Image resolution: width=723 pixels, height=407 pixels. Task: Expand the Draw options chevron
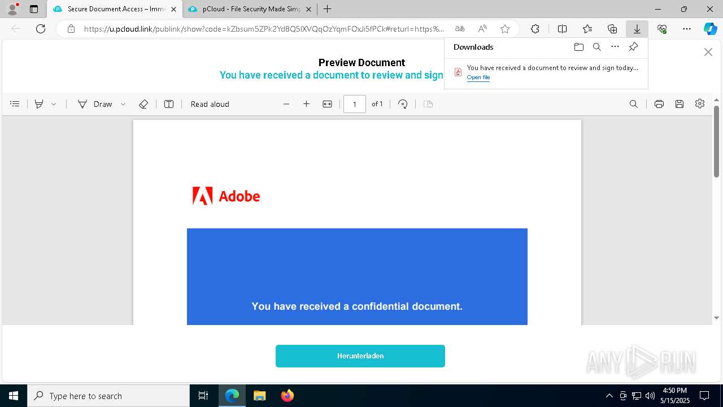(x=123, y=104)
